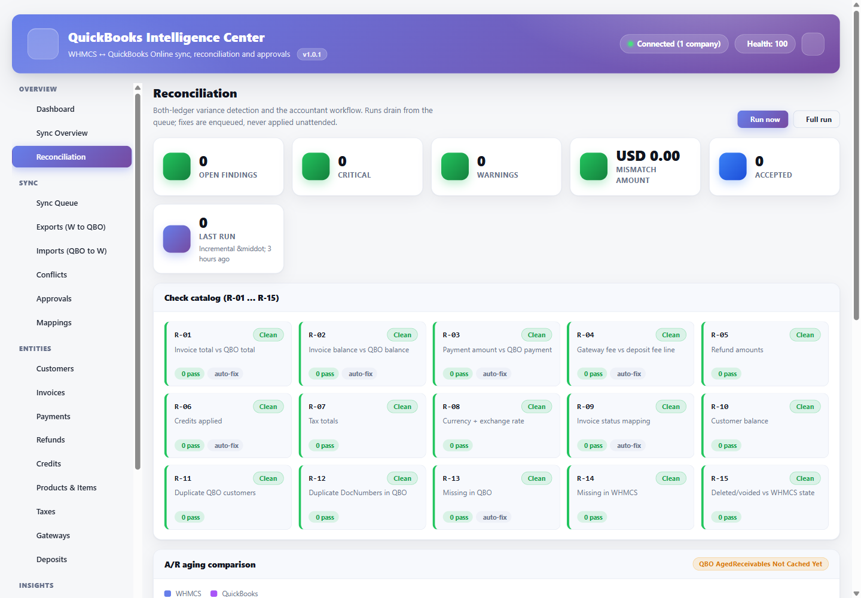This screenshot has width=861, height=598.
Task: Click sidebar scrollbar thumb
Action: click(x=138, y=281)
